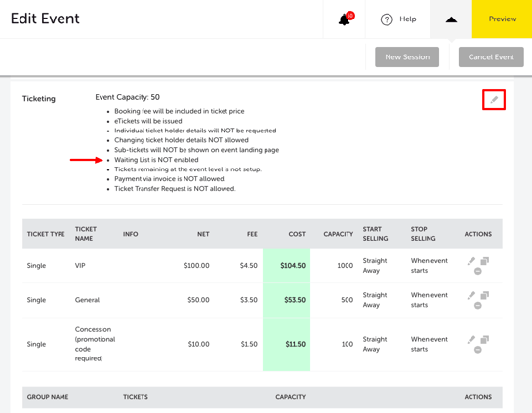Click the CAPACITY column header in tickets table
Viewport: 532px width, 413px height.
click(339, 234)
